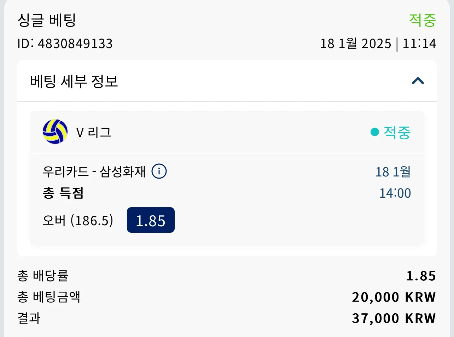Click the 37,000 KRW result amount
This screenshot has height=337, width=454.
pos(394,318)
